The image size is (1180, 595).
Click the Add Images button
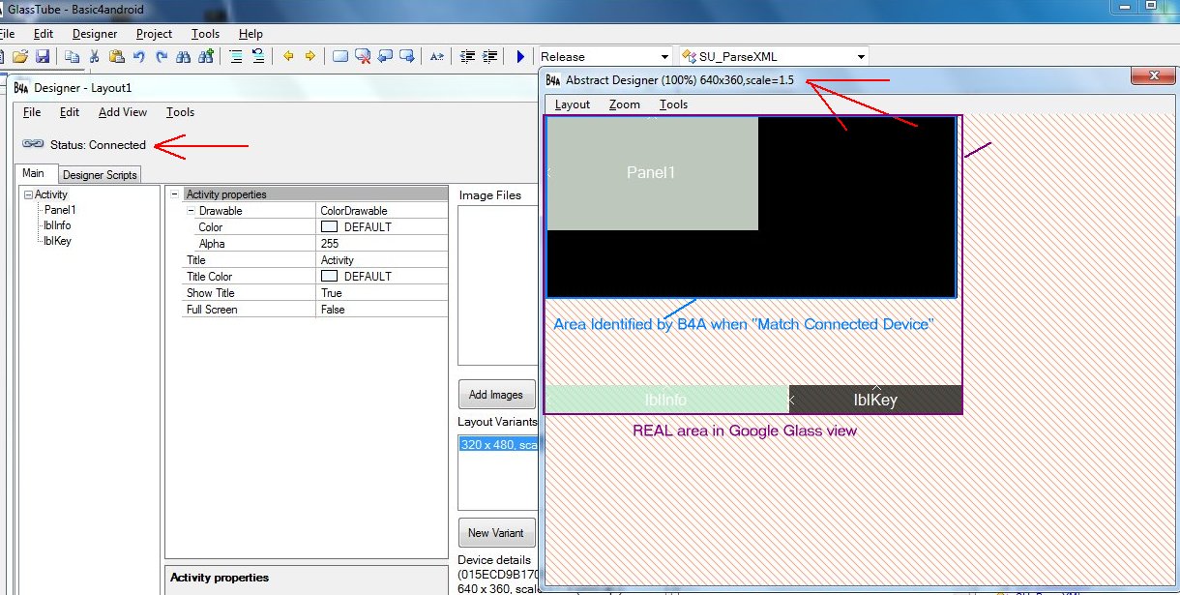496,394
